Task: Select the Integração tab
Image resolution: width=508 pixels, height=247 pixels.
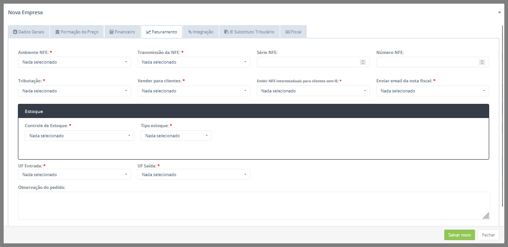Action: pyautogui.click(x=200, y=32)
